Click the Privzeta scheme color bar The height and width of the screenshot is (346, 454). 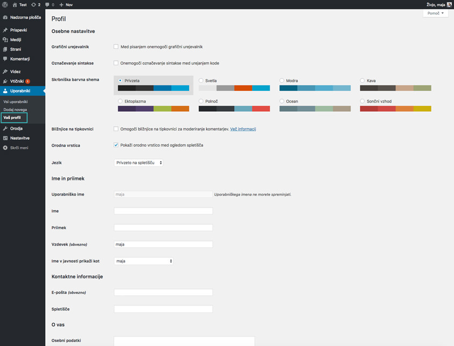click(154, 88)
